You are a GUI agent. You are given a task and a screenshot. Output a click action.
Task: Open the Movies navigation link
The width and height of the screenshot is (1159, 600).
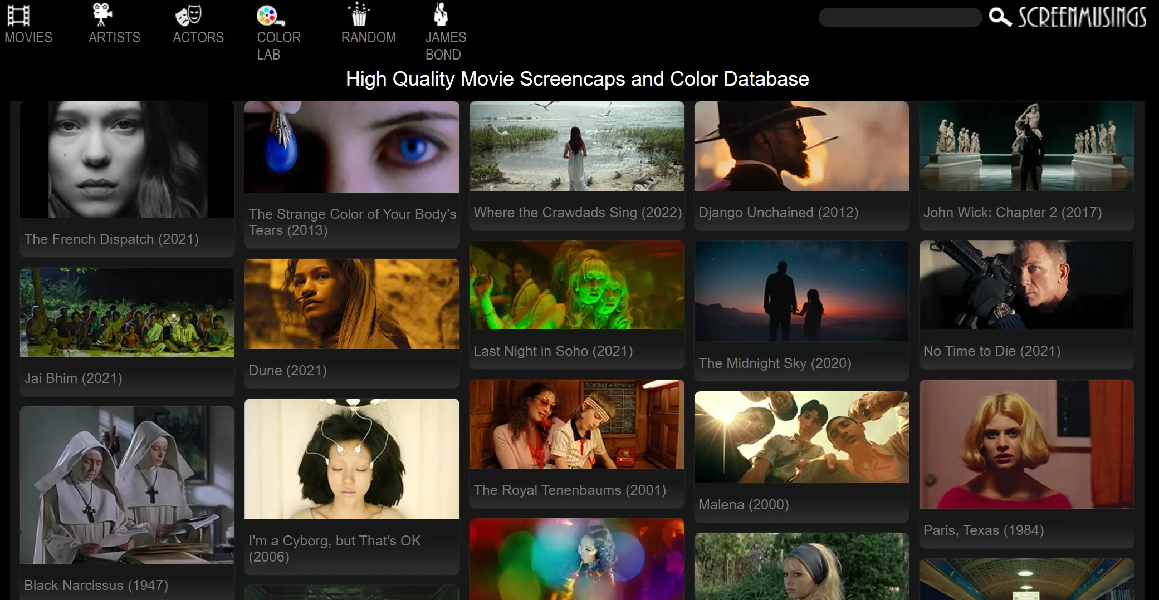coord(28,38)
